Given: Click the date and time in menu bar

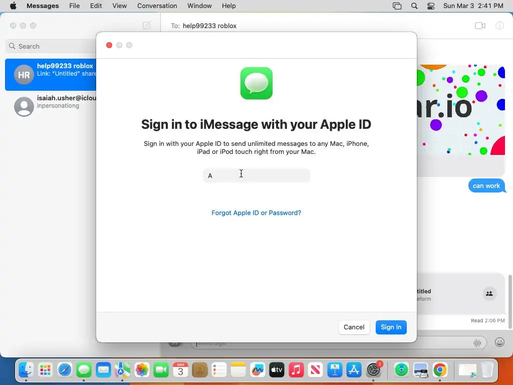Looking at the screenshot, I should tap(473, 6).
